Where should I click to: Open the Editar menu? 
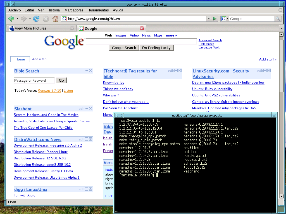[29, 10]
